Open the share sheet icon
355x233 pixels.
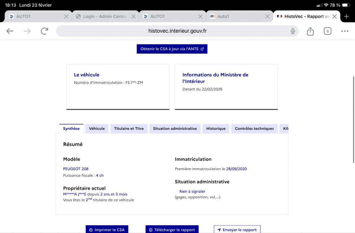[x=310, y=31]
